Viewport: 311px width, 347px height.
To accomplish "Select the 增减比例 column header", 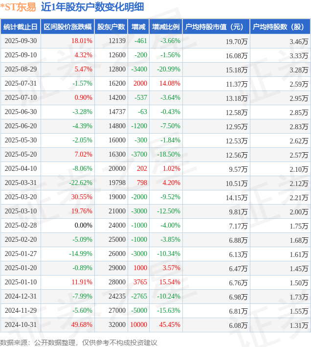I will point(166,27).
